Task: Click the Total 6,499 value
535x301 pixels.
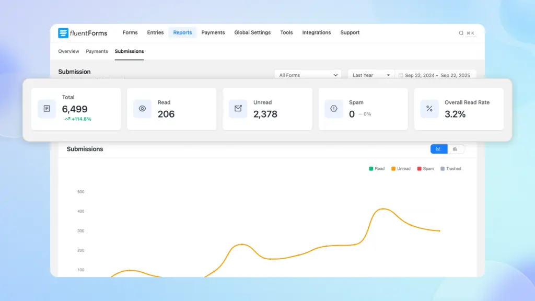Action: 75,109
